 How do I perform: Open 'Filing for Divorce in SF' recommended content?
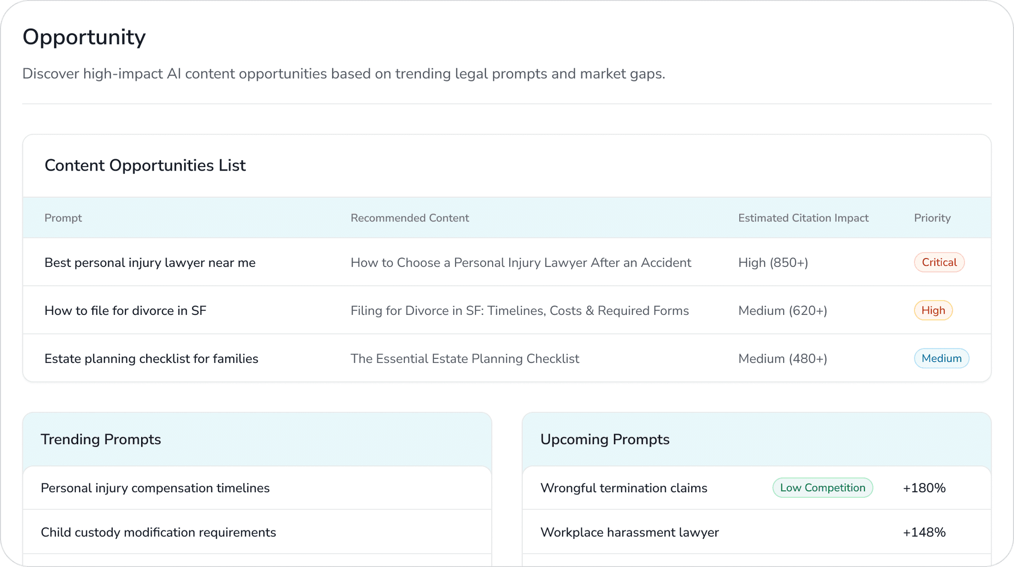click(519, 310)
